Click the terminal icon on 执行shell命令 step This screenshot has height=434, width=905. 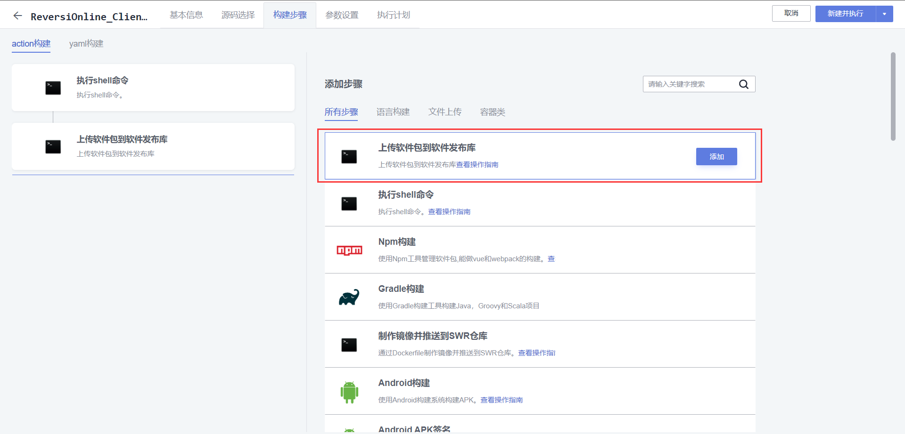pos(349,203)
